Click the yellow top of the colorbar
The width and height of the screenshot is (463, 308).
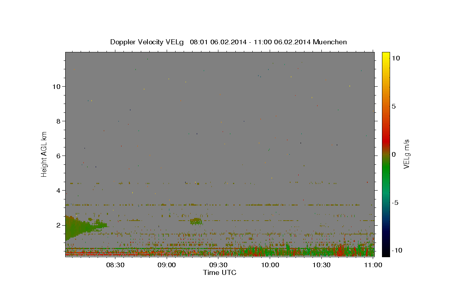tap(385, 56)
